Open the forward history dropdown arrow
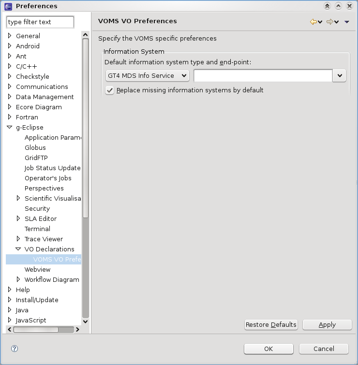 click(336, 22)
